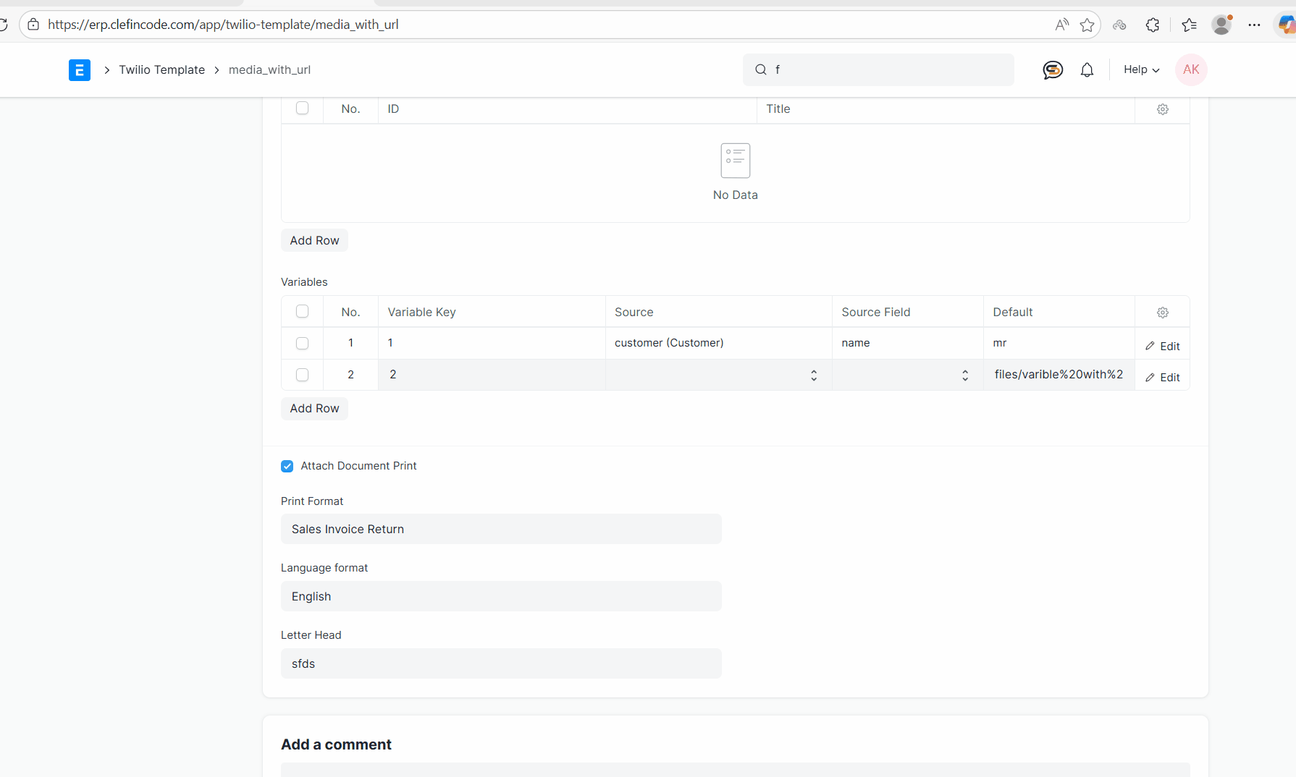Click the browser favorites star icon

(x=1087, y=25)
